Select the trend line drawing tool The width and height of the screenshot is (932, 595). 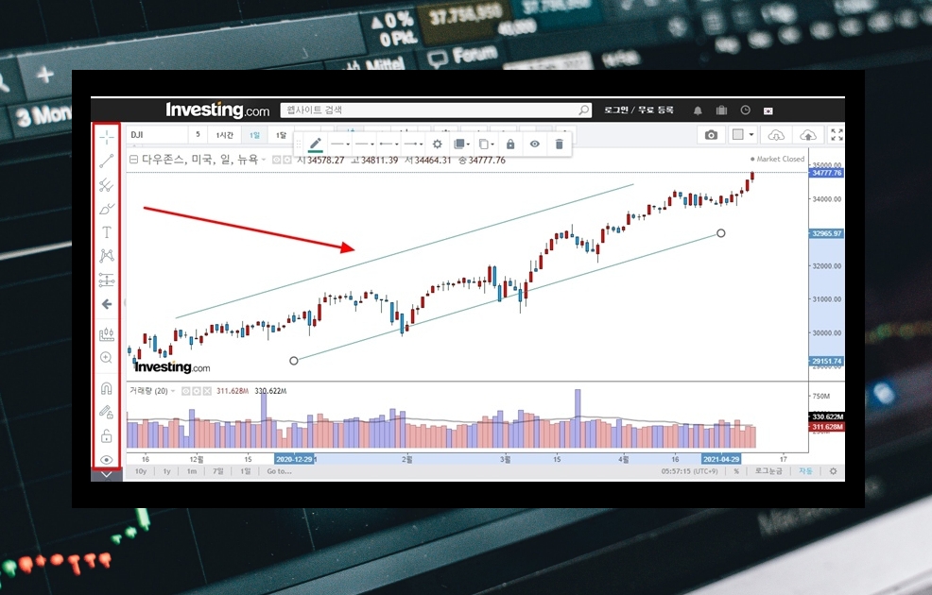click(x=107, y=161)
